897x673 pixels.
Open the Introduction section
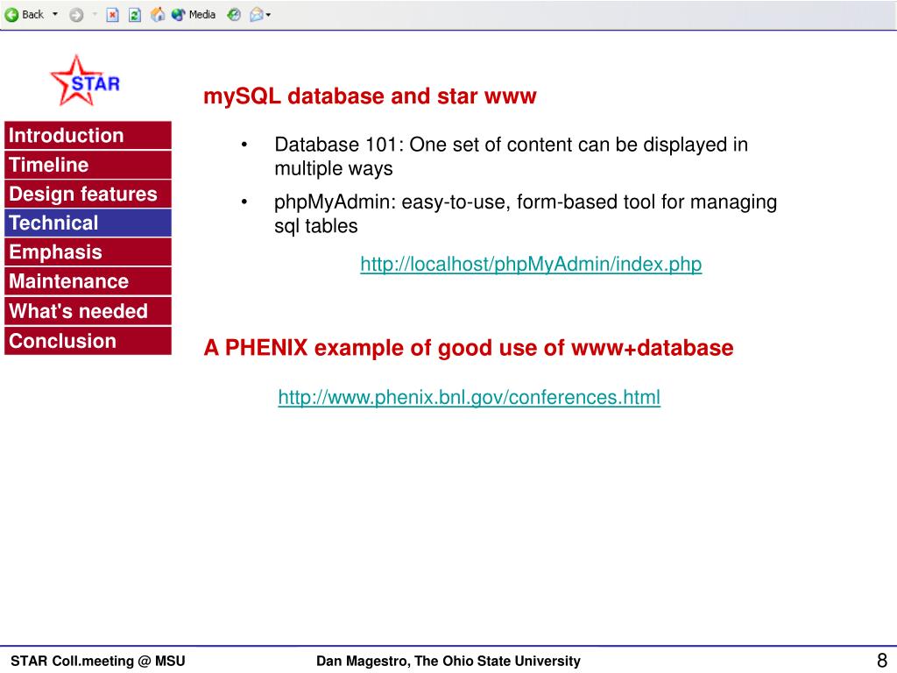[x=88, y=136]
